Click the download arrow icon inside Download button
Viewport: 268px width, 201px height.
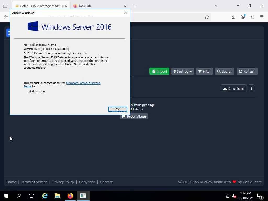click(x=225, y=88)
